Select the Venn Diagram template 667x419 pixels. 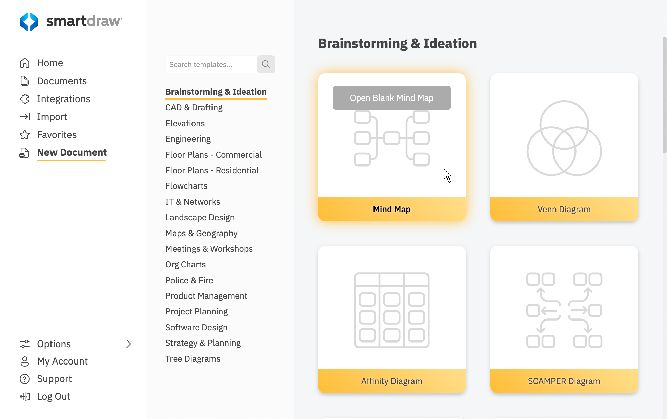[564, 145]
